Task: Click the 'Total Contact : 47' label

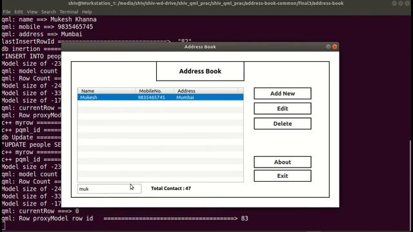Action: [171, 188]
